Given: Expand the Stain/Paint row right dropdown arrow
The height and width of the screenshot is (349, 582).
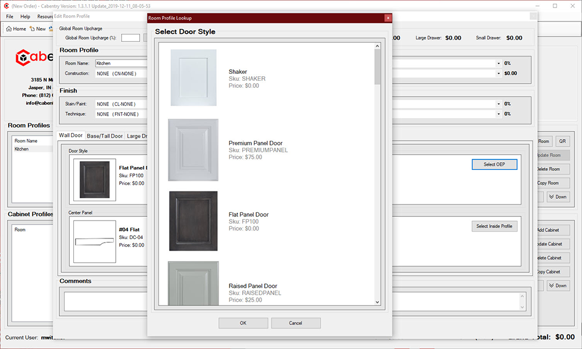Looking at the screenshot, I should point(499,104).
